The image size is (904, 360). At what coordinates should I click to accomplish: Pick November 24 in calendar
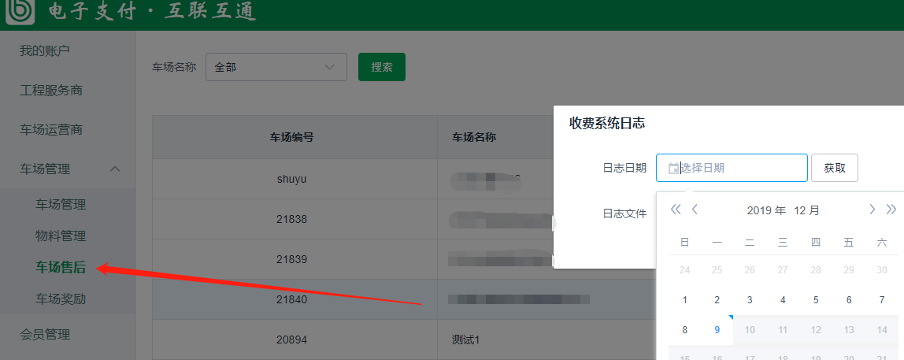pyautogui.click(x=685, y=270)
